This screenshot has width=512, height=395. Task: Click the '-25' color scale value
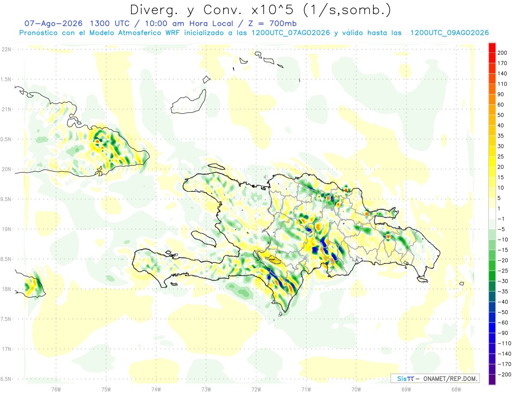[x=503, y=271]
